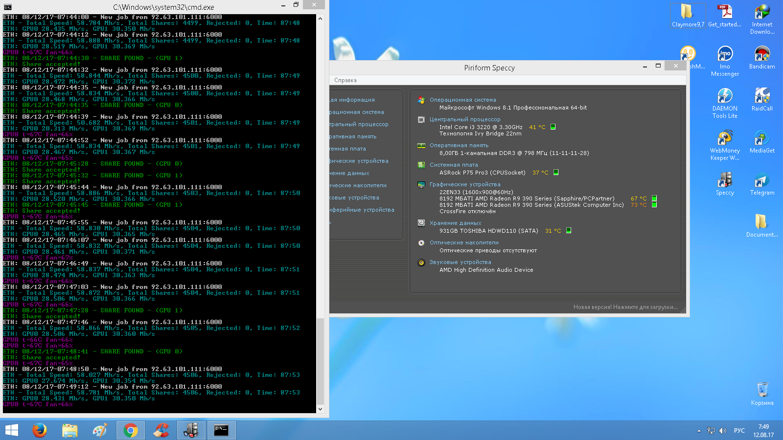
Task: Open the Центральный процессор section in Speccy
Action: pos(464,119)
